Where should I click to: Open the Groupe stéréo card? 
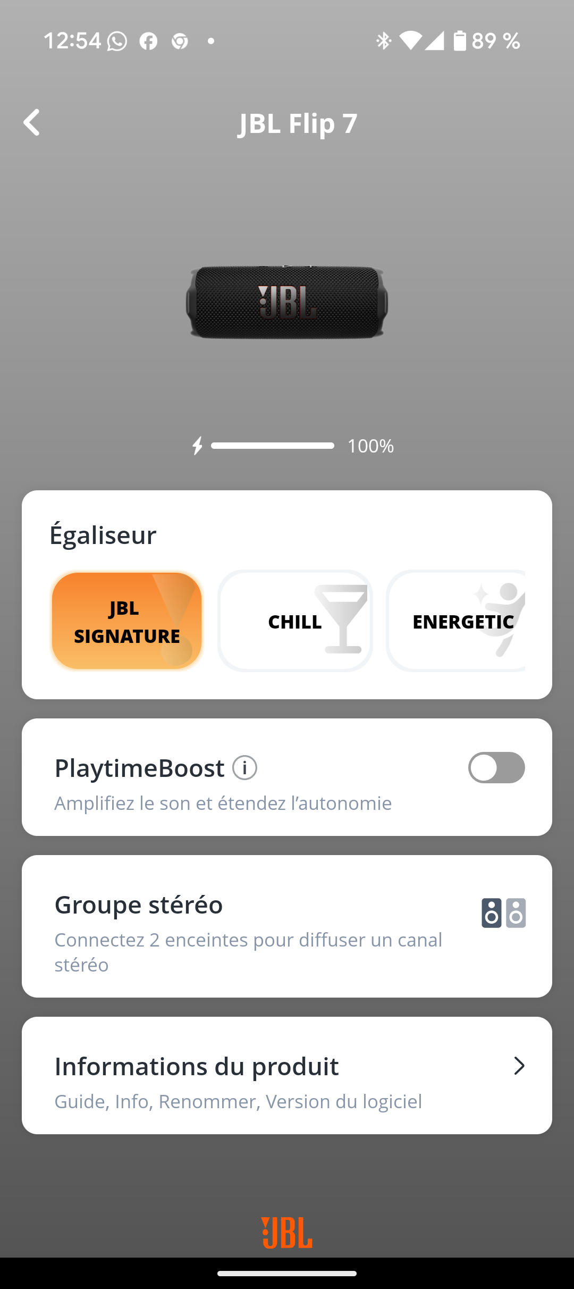click(287, 926)
